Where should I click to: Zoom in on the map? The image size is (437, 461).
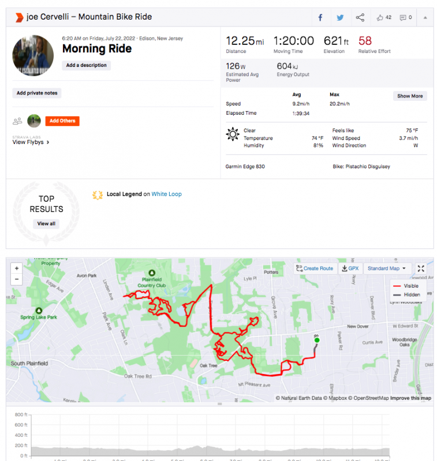(x=17, y=268)
